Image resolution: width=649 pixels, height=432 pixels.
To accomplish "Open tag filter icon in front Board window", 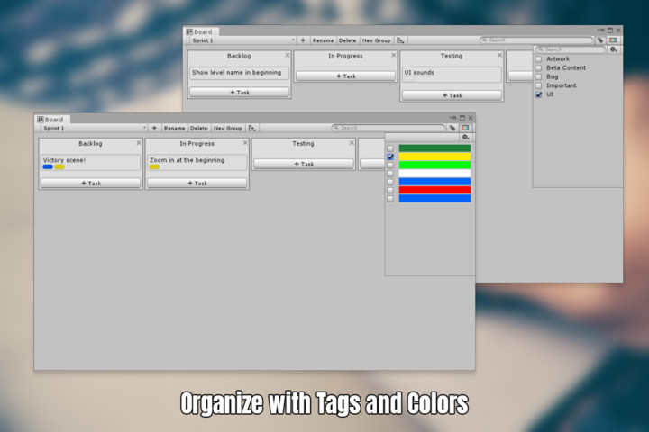I will pyautogui.click(x=452, y=128).
